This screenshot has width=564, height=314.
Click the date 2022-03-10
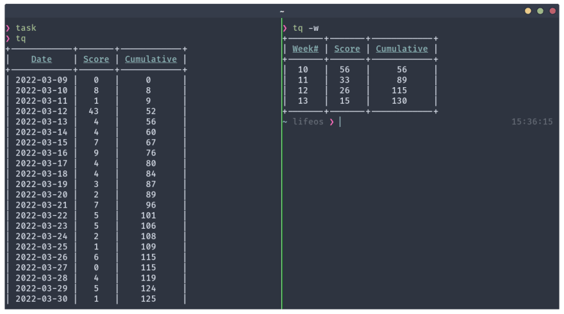coord(42,90)
